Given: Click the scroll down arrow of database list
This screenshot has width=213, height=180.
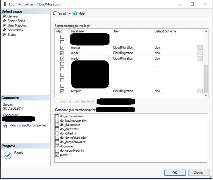Looking at the screenshot, I should [x=206, y=96].
